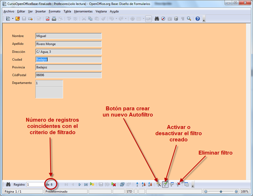The width and height of the screenshot is (253, 196).
Task: Click the Open file folder icon
Action: click(17, 19)
